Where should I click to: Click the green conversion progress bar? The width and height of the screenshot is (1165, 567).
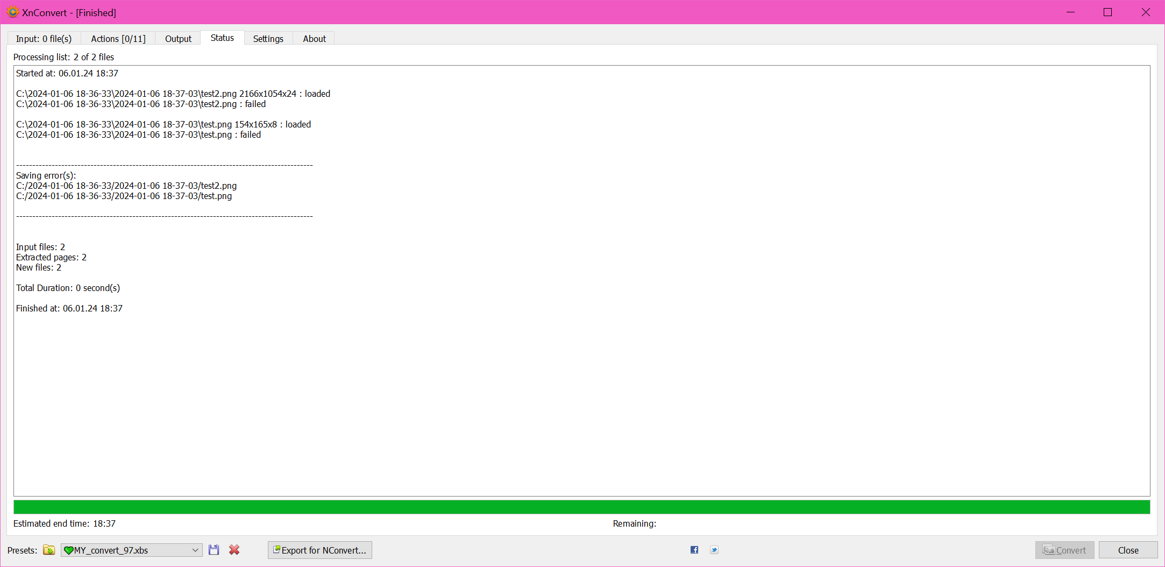coord(582,507)
